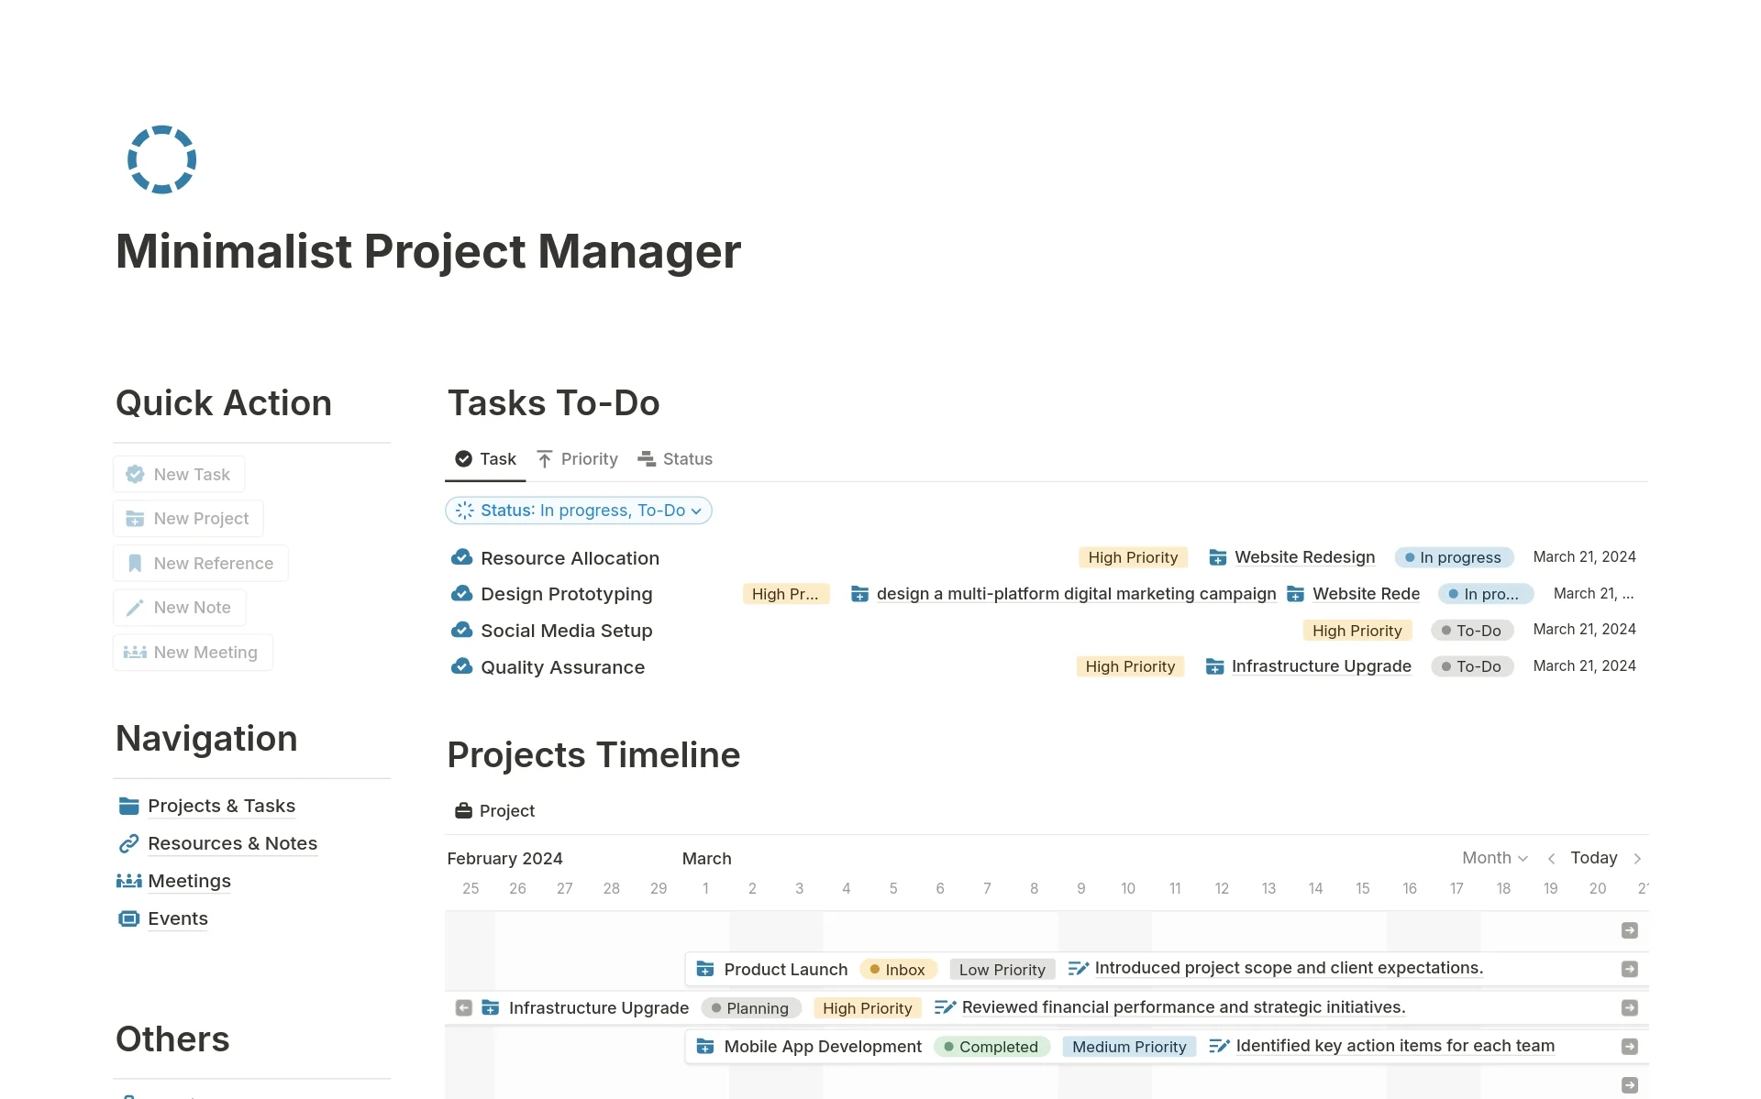This screenshot has height=1099, width=1761.
Task: Click the checkbox on Social Media Setup task
Action: click(462, 630)
